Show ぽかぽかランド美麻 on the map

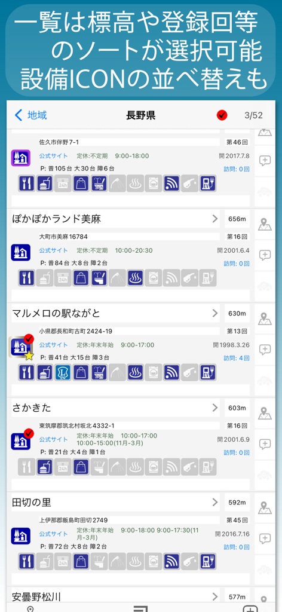[265, 224]
